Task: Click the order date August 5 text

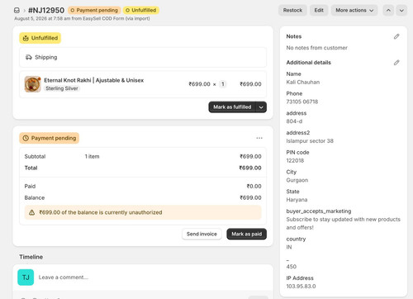Action: coord(82,18)
